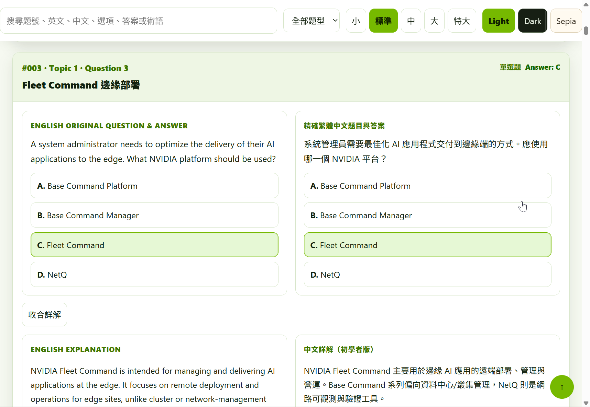Viewport: 590px width, 407px height.
Task: Click the Fleet Command 邊緣部署 heading
Action: 81,85
